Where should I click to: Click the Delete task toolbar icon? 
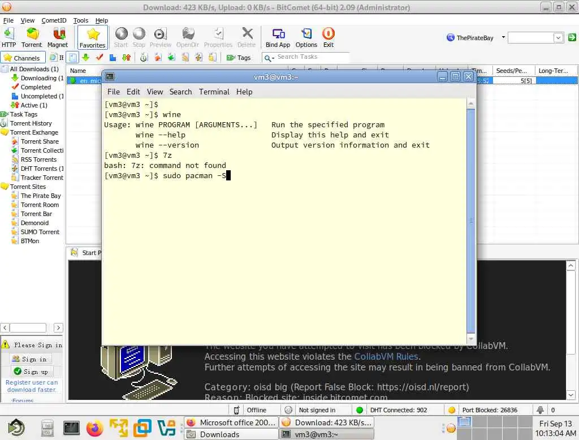[247, 38]
